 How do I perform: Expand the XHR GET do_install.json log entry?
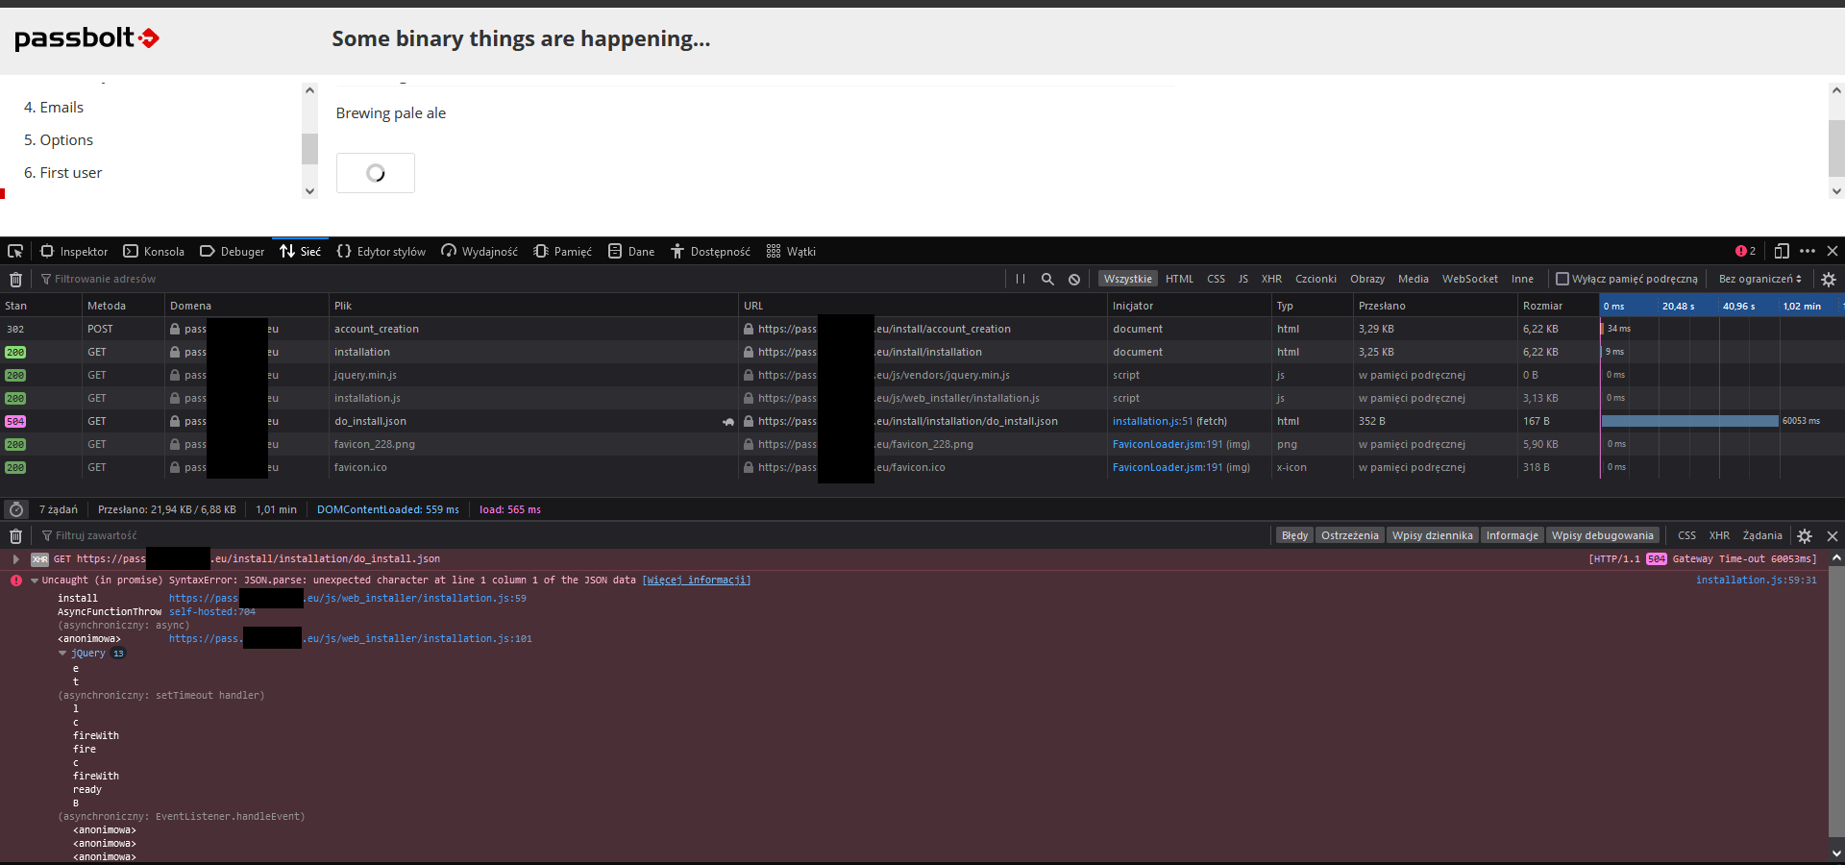pos(15,558)
